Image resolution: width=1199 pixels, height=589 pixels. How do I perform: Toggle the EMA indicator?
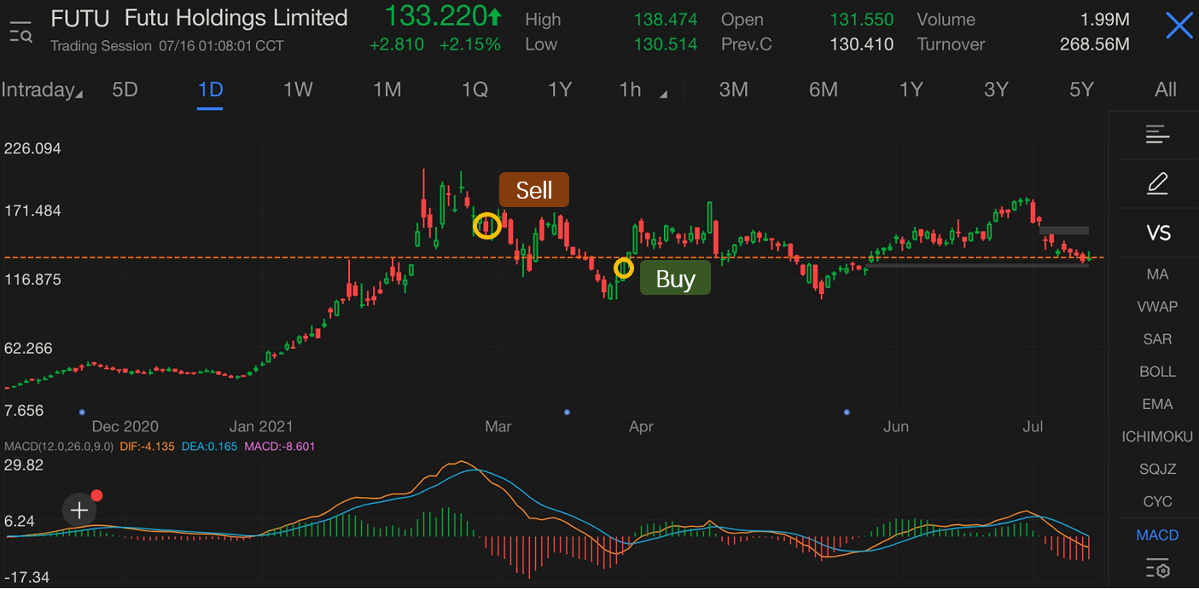tap(1157, 404)
